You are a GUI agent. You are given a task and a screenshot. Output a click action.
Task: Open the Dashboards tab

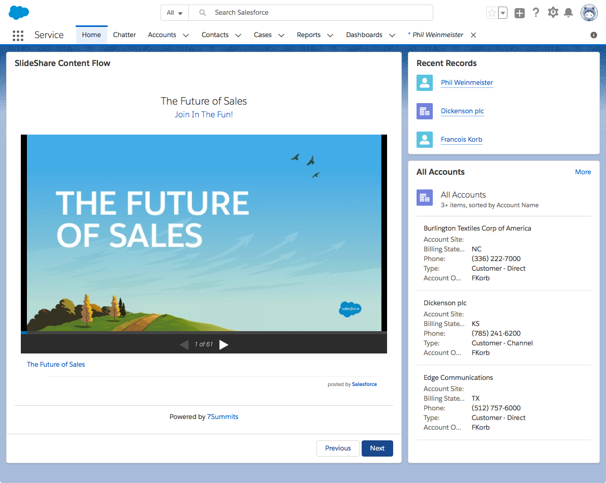[364, 35]
